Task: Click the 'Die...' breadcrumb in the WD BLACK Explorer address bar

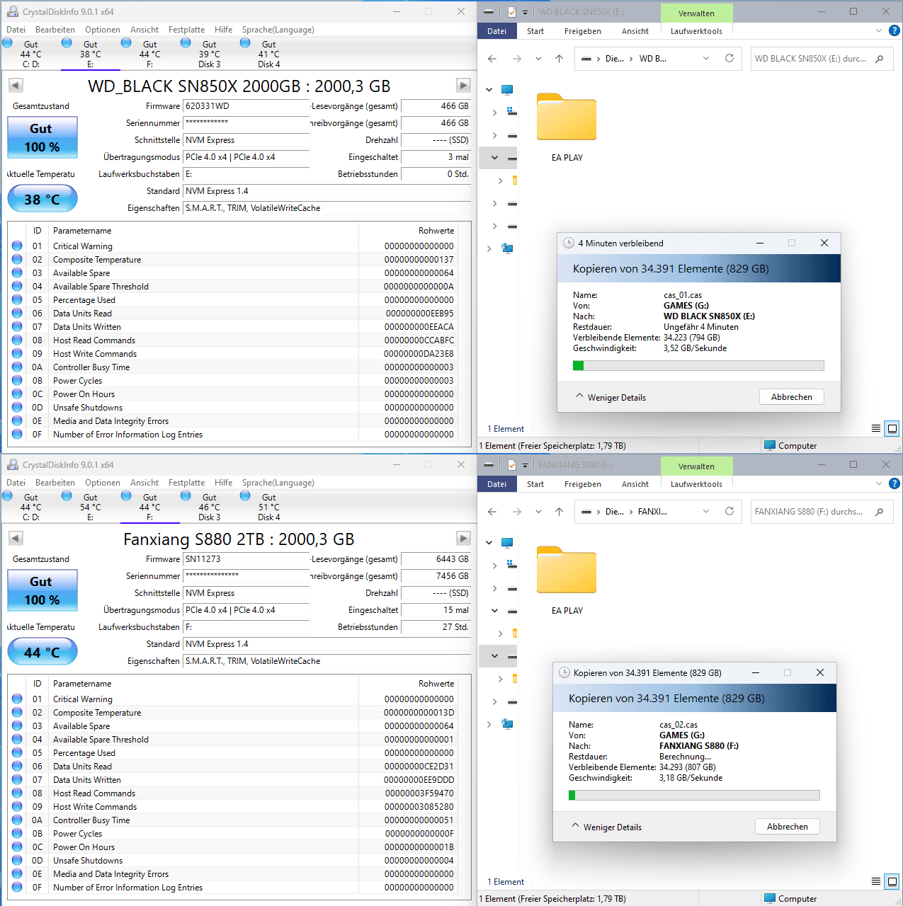Action: [x=614, y=59]
